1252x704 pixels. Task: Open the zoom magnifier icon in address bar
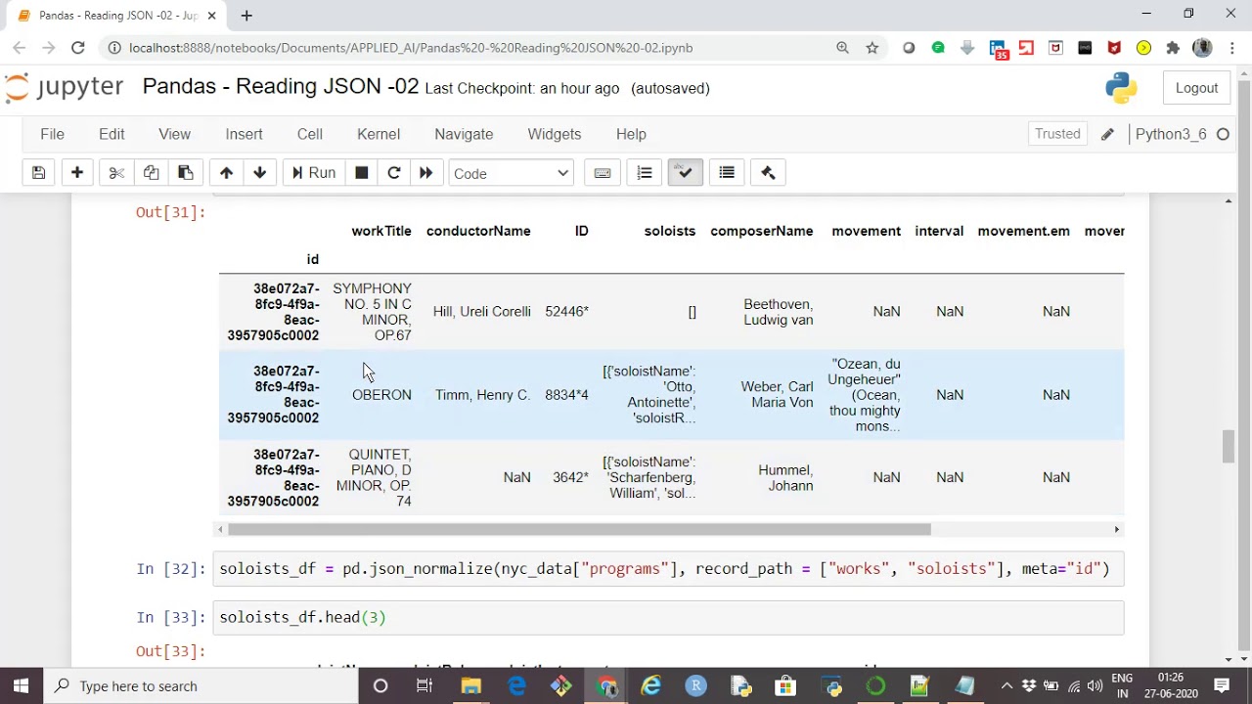click(x=842, y=47)
